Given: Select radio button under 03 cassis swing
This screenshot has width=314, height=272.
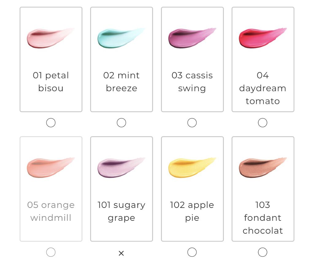Looking at the screenshot, I should 192,123.
